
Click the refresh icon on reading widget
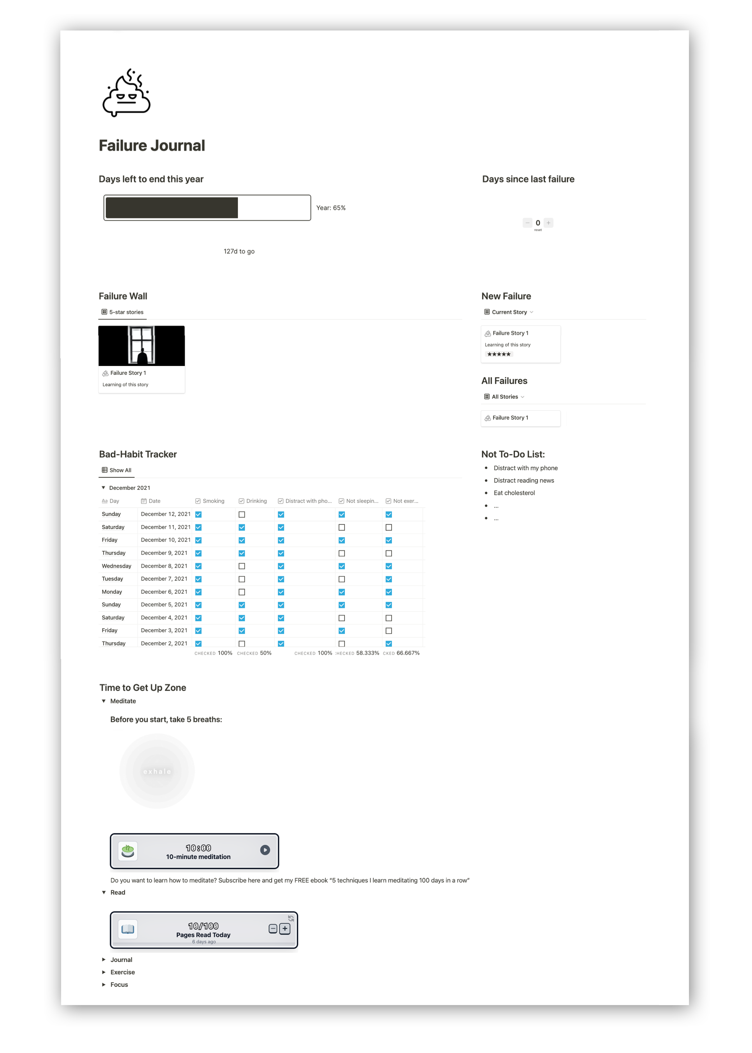point(291,919)
